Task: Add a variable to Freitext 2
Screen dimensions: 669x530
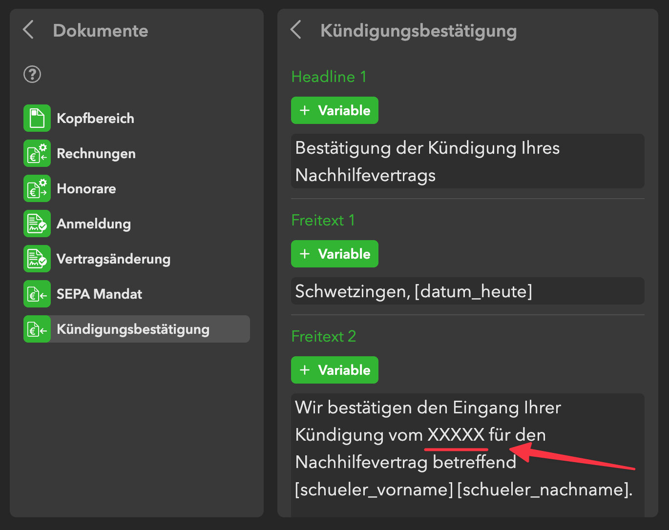Action: point(334,370)
